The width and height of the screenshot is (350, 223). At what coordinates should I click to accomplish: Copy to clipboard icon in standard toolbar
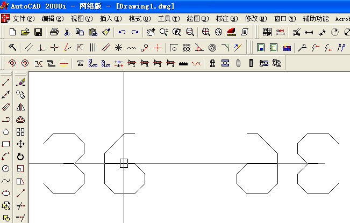(x=80, y=32)
